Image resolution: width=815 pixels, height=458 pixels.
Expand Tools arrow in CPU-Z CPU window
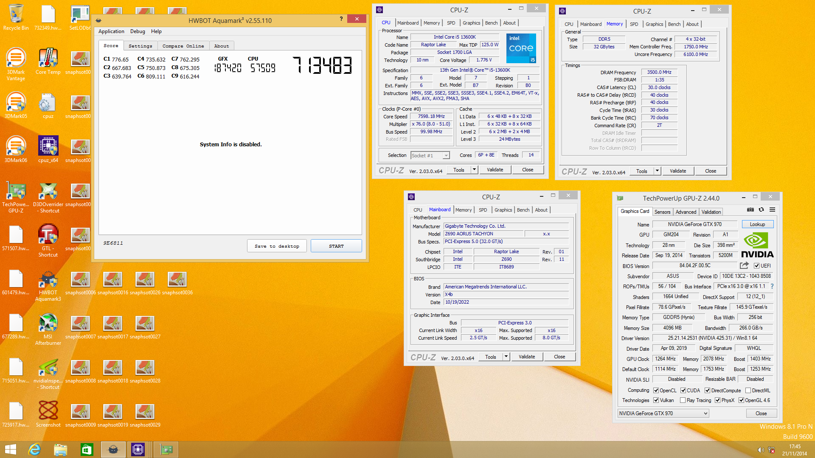click(x=474, y=170)
